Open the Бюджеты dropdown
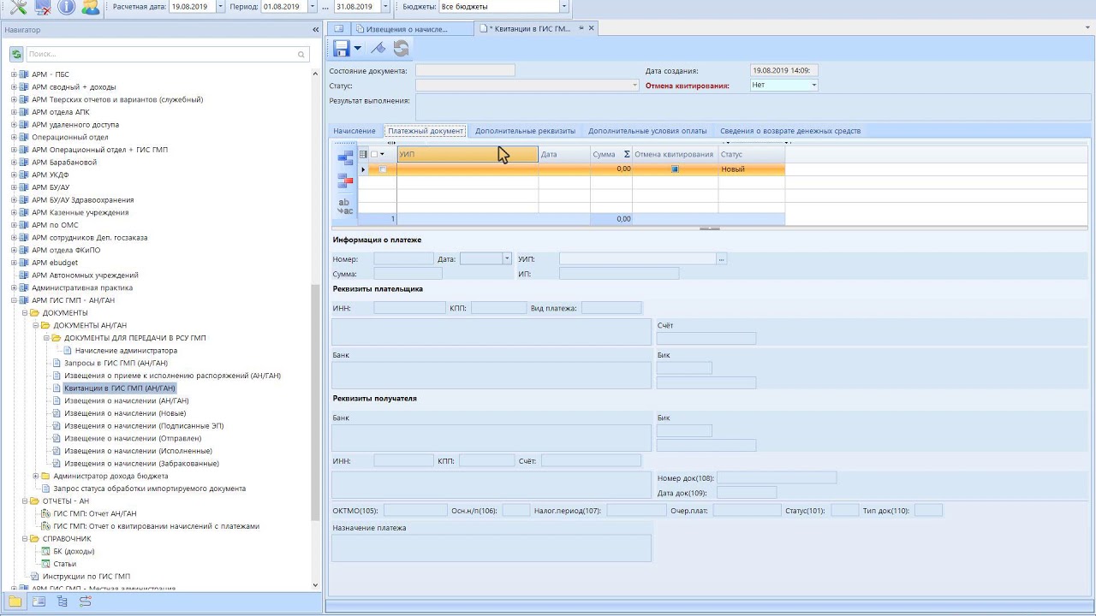Screen dimensions: 1096x616 (x=563, y=7)
